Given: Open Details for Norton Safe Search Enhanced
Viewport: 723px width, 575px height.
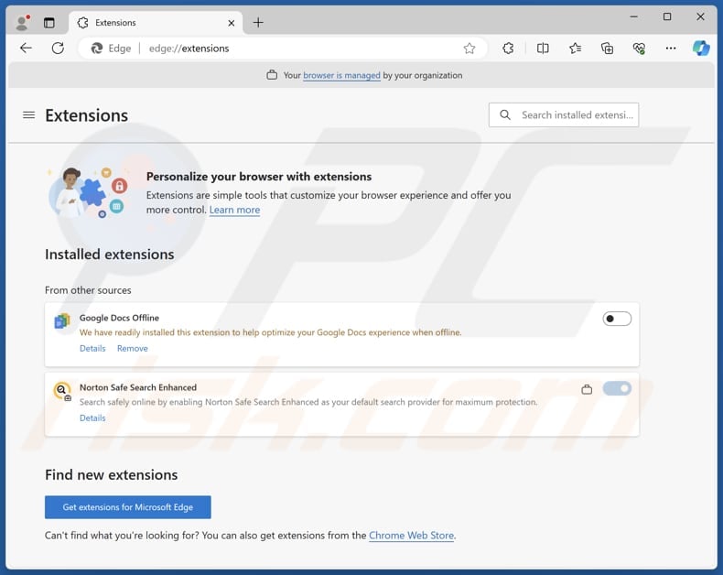Looking at the screenshot, I should (x=92, y=418).
